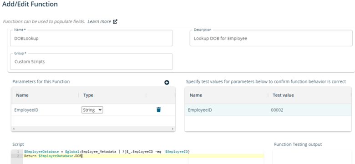Open the external link icon beside Learn more
Screen dimensions: 355x164
115,22
